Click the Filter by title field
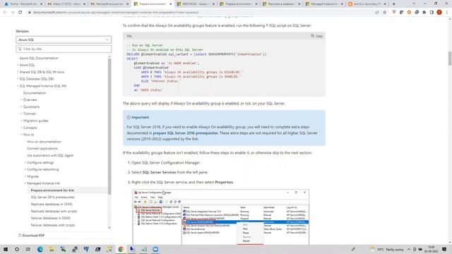 click(x=64, y=49)
